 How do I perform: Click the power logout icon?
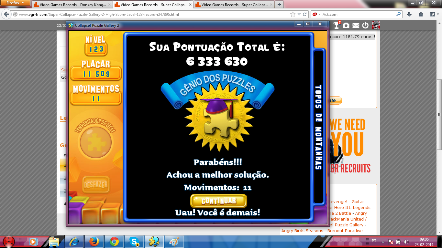coord(365,25)
